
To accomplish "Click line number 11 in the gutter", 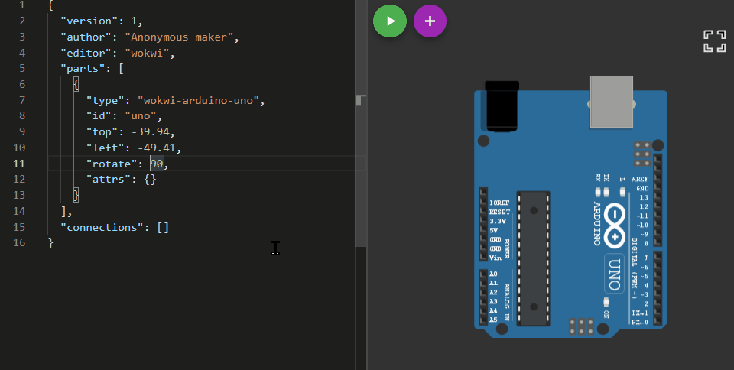I will pyautogui.click(x=18, y=164).
